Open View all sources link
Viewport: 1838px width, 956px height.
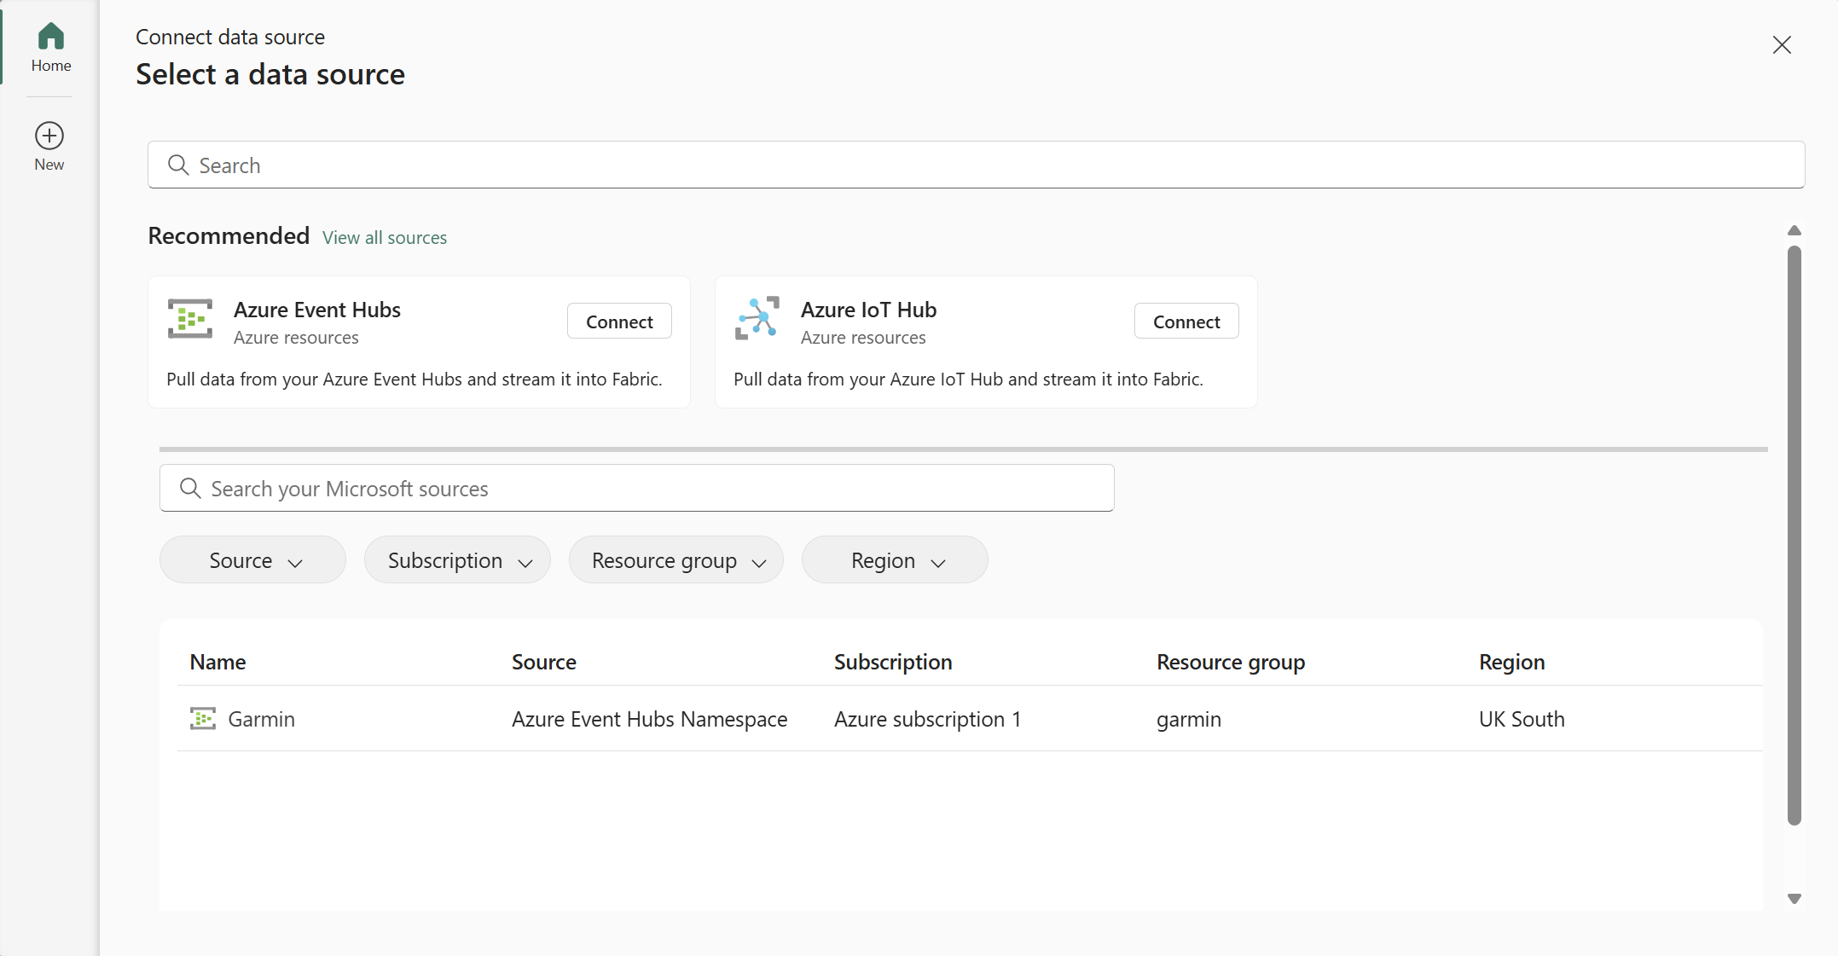click(385, 238)
